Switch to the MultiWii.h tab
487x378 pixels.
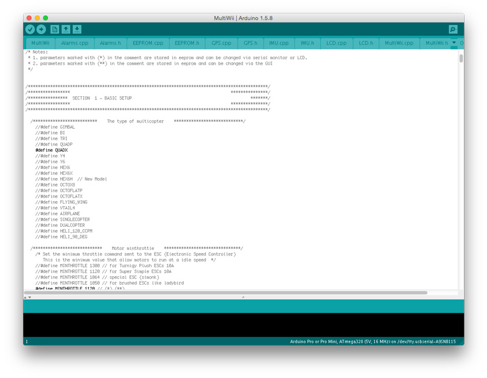436,43
